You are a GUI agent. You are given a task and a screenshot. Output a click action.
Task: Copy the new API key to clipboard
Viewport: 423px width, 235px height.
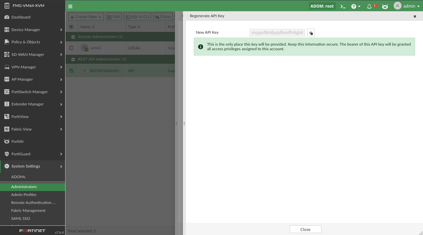311,33
